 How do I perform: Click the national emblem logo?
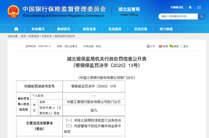[13, 12]
